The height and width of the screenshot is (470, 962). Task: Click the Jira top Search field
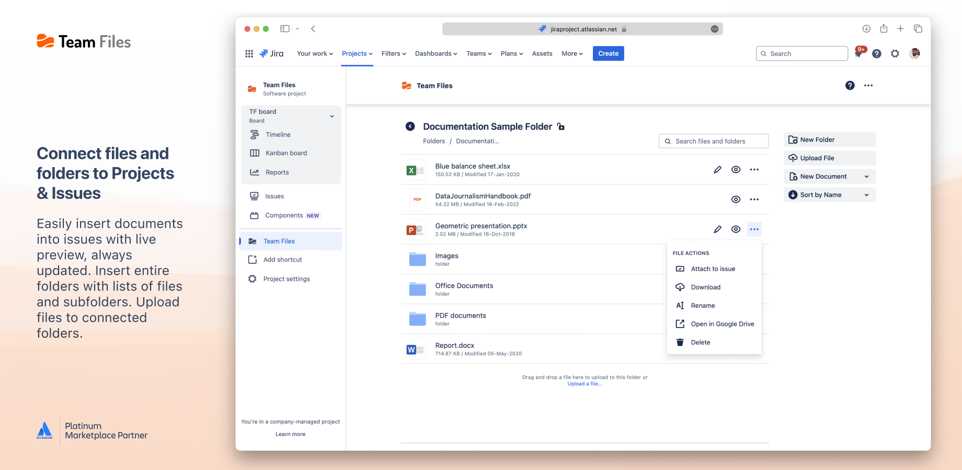[801, 54]
